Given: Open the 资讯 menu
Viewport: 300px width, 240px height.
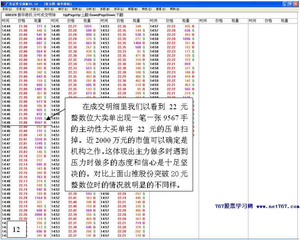Looking at the screenshot, I should 119,9.
